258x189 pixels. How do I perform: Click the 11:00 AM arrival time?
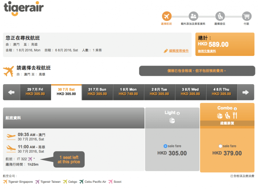point(26,147)
